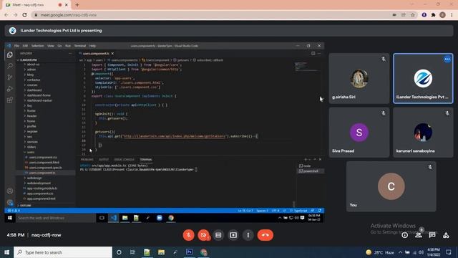
Task: Open users.component.html file in Explorer
Action: 44,163
